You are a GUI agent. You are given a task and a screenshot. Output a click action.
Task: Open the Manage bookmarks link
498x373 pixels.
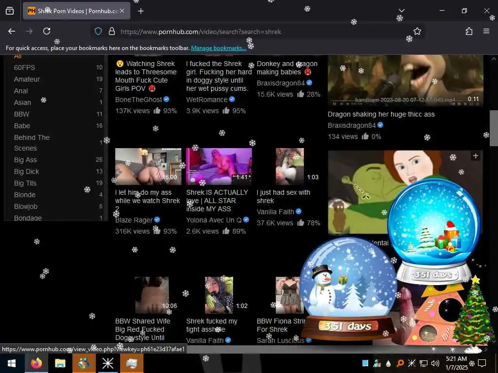pos(218,48)
